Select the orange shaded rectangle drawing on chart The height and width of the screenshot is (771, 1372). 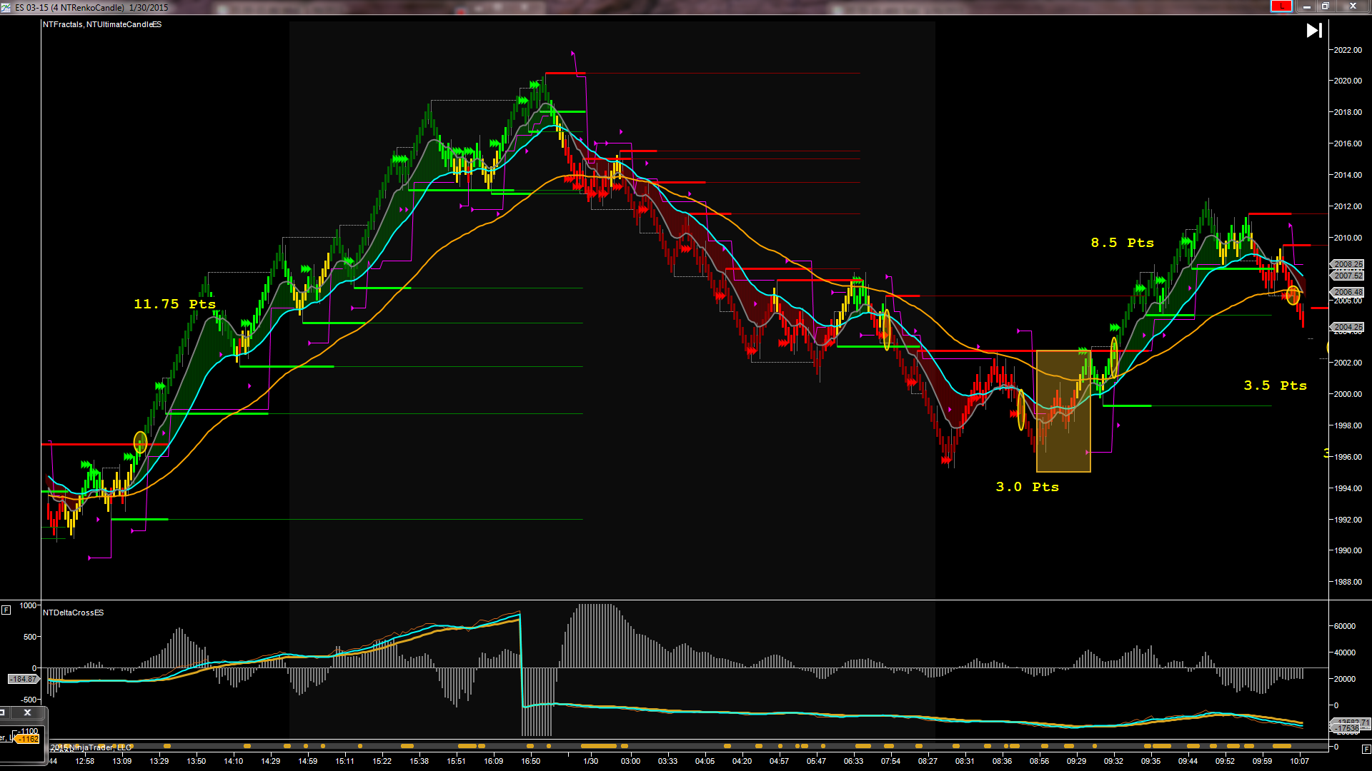pyautogui.click(x=1063, y=411)
